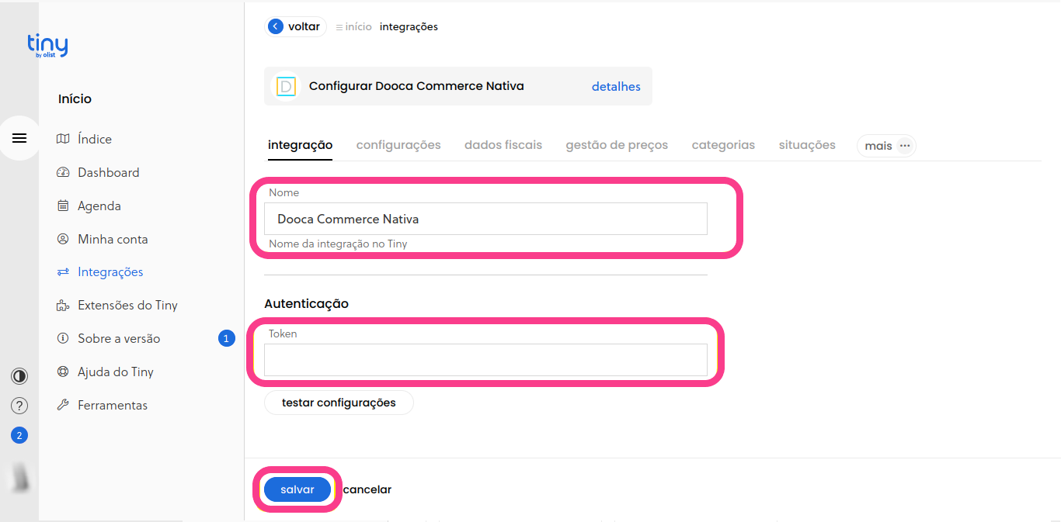Click testar configurações button

pos(339,403)
